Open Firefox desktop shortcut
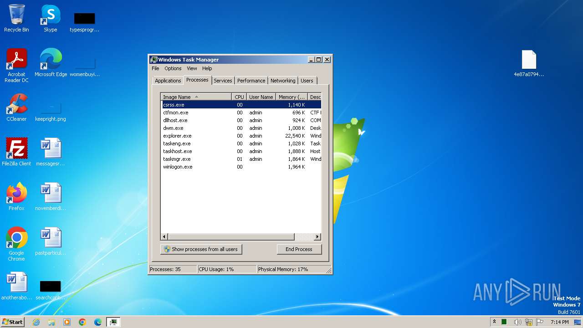This screenshot has height=328, width=583. [16, 197]
